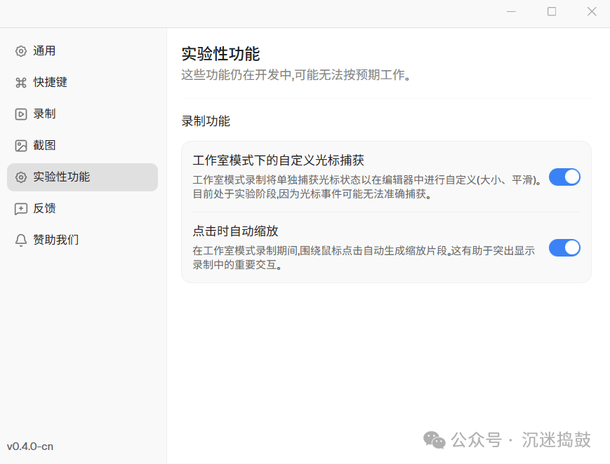Open the 反馈 page
The height and width of the screenshot is (464, 610).
click(x=44, y=209)
